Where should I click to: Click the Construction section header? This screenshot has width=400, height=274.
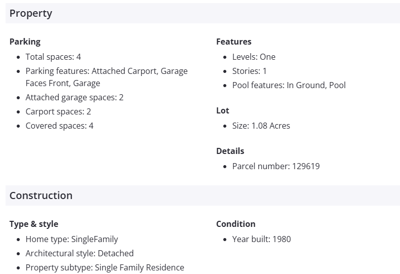click(x=41, y=195)
